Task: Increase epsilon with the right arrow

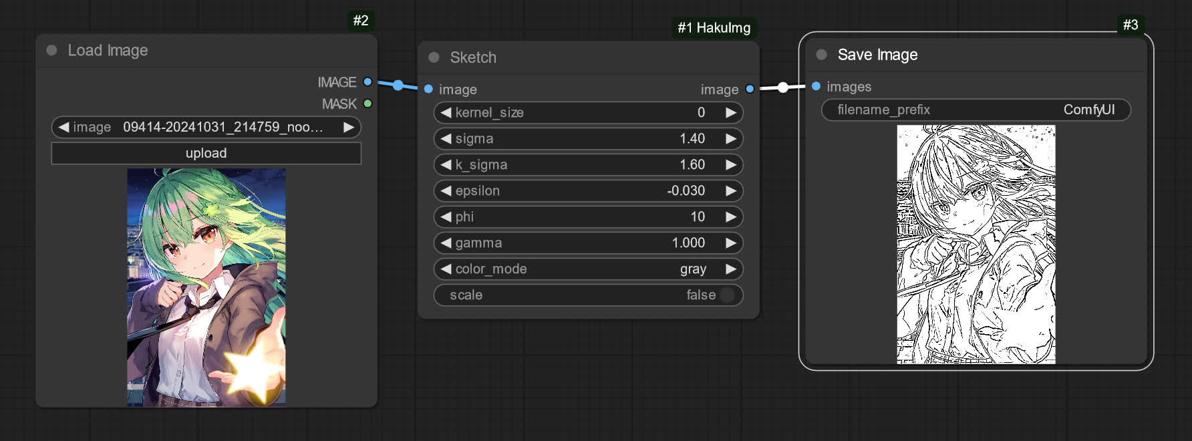Action: click(x=731, y=190)
